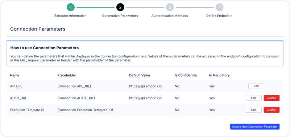Click API URL row default value https://api.emporix.io
The width and height of the screenshot is (290, 137).
pos(145,86)
